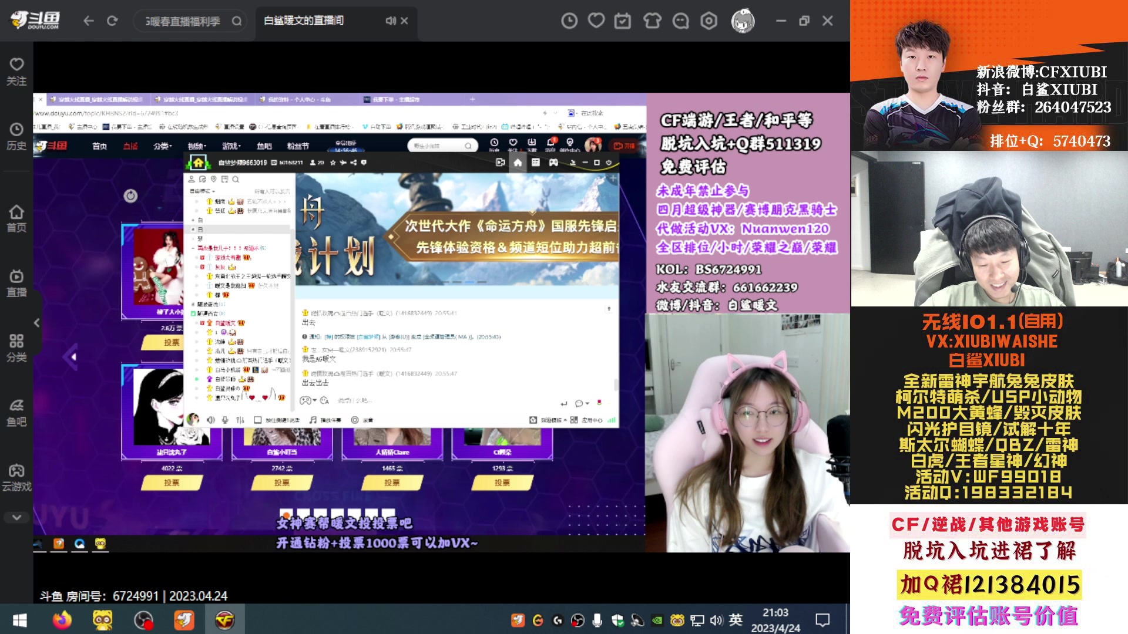Expand the 白 channel with plus sign
This screenshot has height=634, width=1128.
click(193, 220)
